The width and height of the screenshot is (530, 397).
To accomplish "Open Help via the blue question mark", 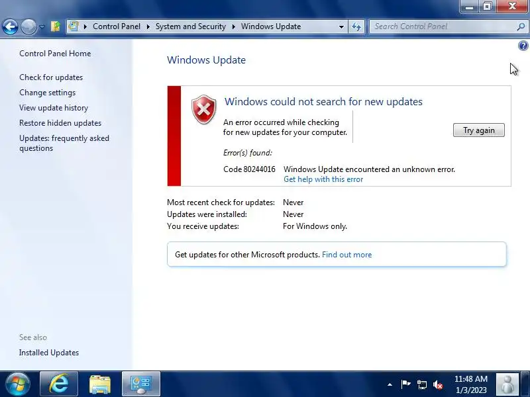I will [x=523, y=46].
